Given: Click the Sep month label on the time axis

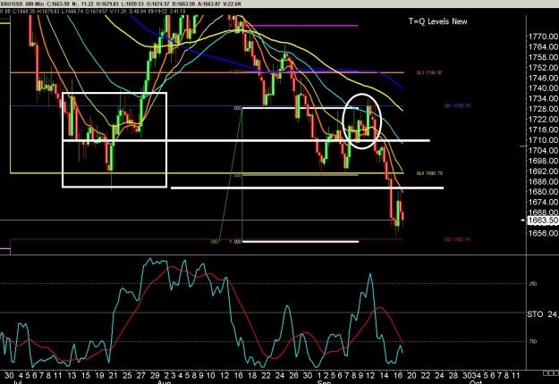Looking at the screenshot, I should [x=324, y=382].
